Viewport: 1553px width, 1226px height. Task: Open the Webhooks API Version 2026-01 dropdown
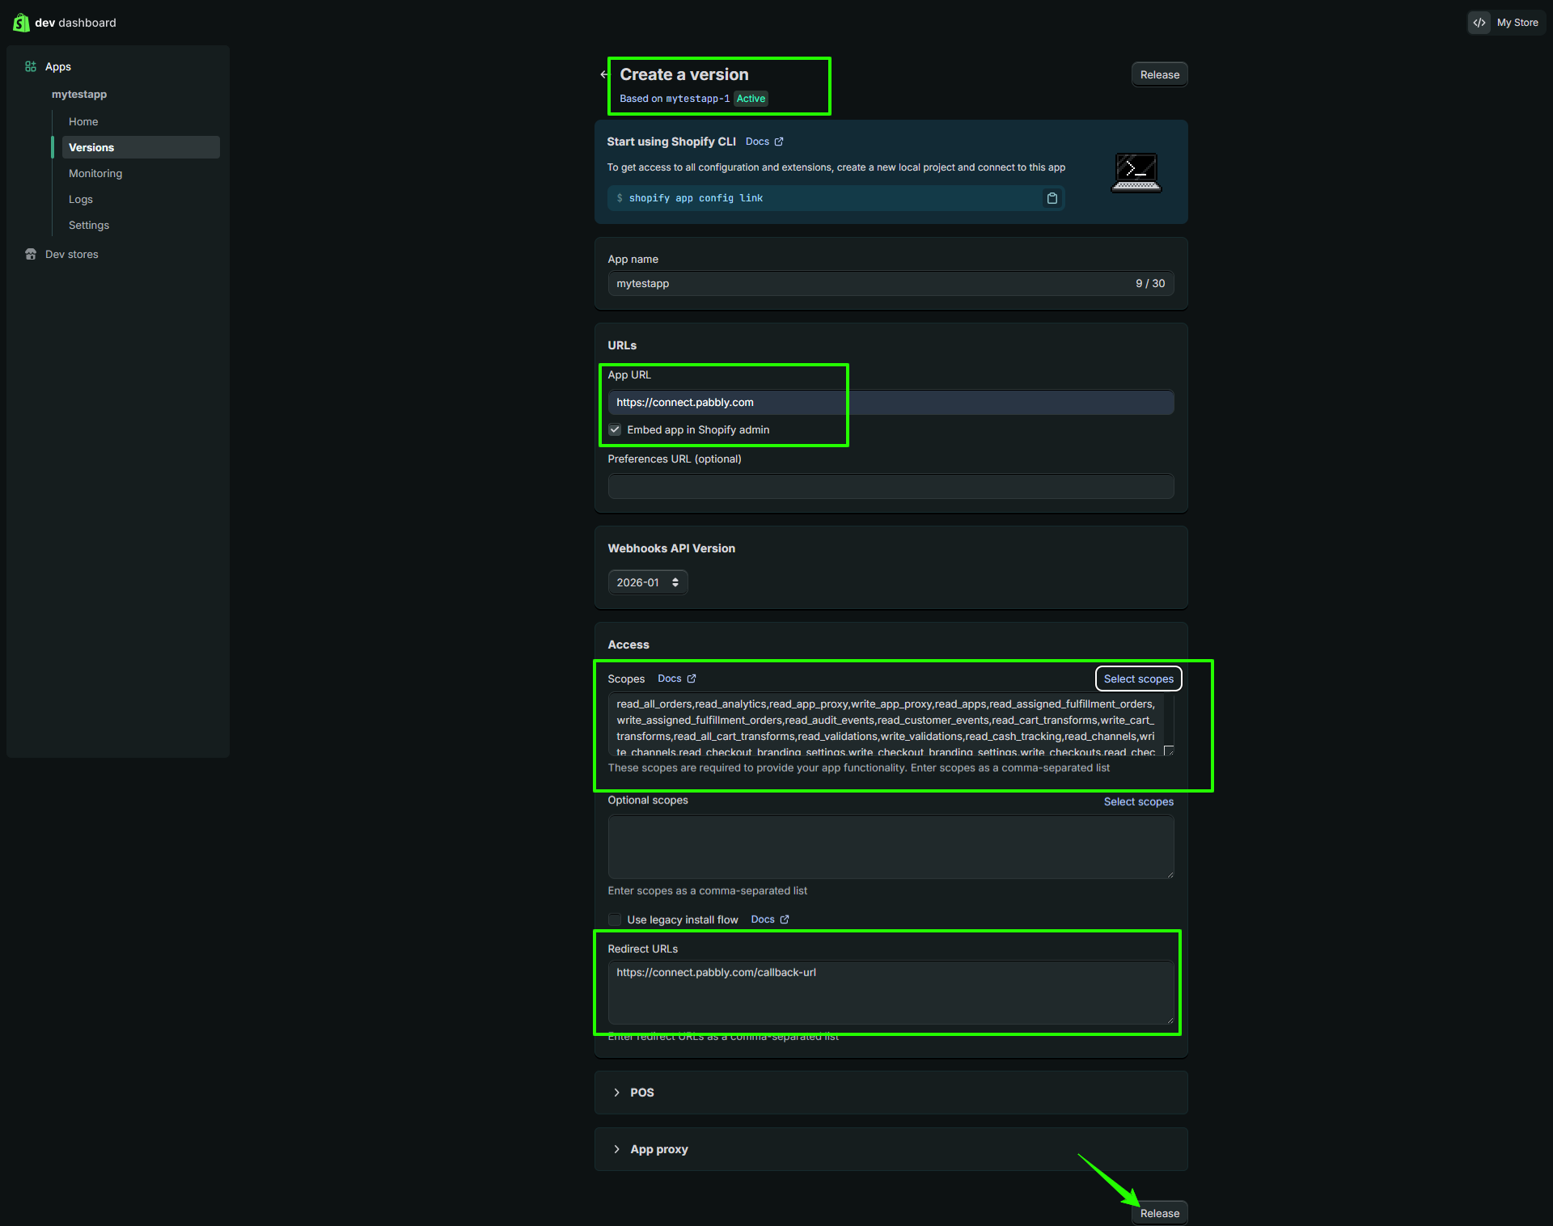648,582
